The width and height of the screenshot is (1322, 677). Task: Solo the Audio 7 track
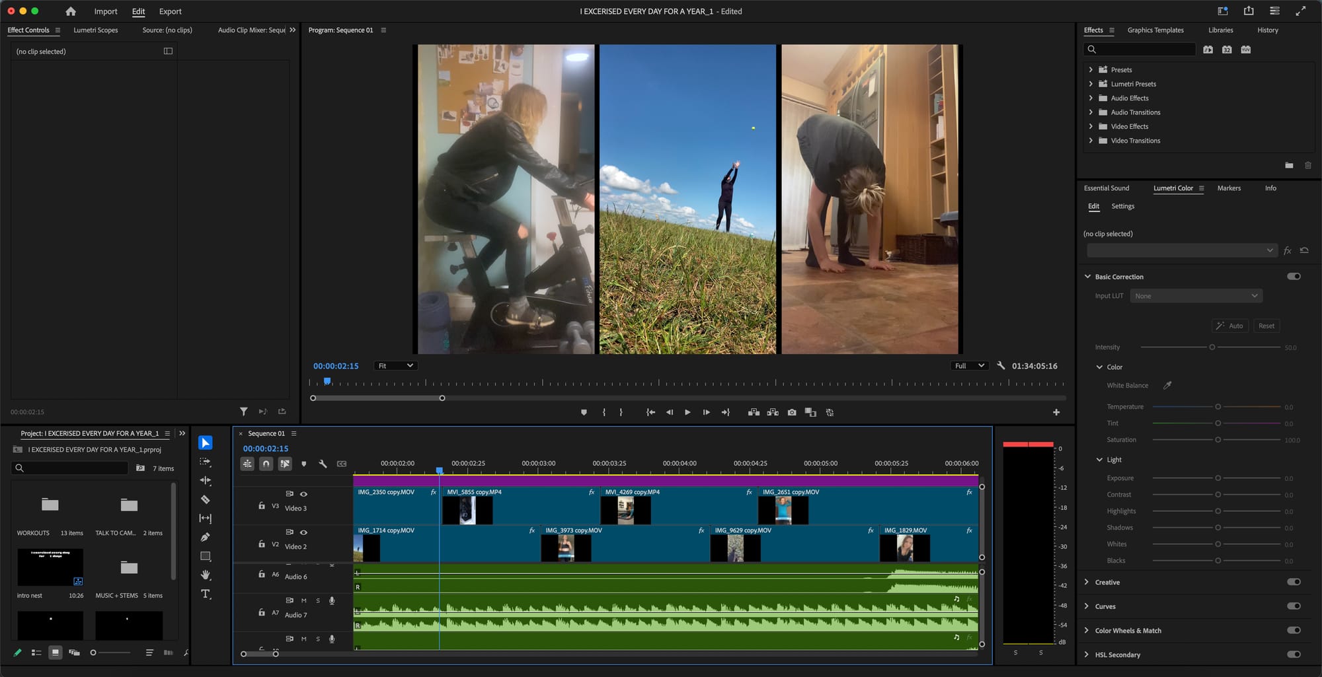pyautogui.click(x=318, y=600)
